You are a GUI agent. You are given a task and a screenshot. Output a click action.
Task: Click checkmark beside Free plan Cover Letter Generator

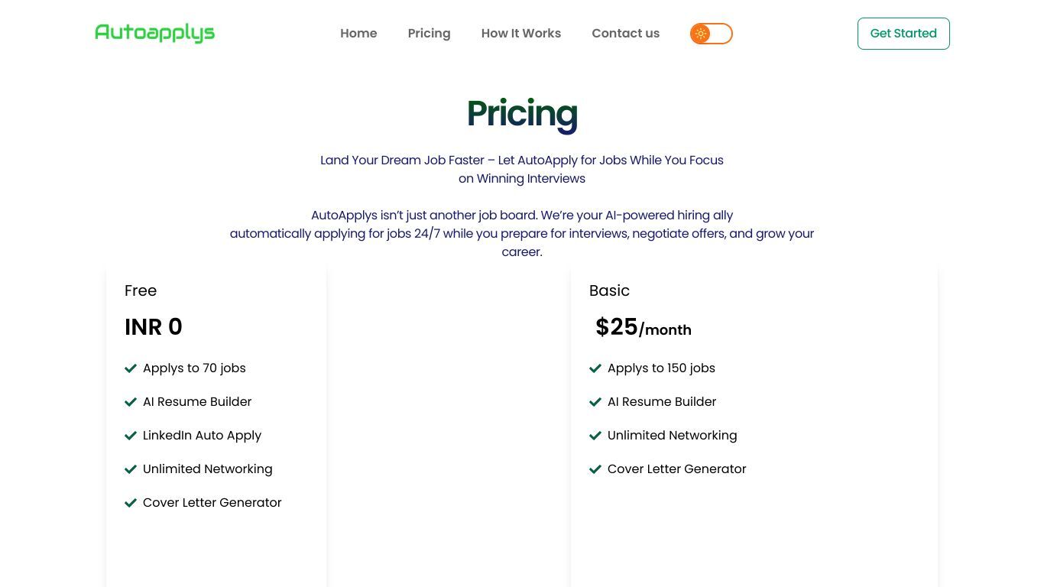131,503
